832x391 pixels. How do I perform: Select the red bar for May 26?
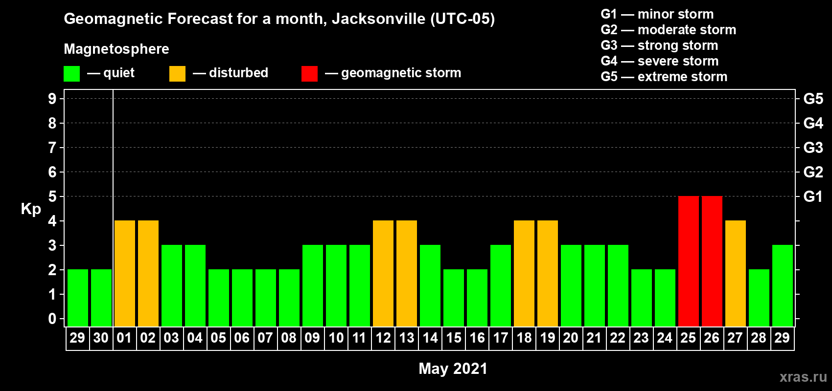coord(712,261)
